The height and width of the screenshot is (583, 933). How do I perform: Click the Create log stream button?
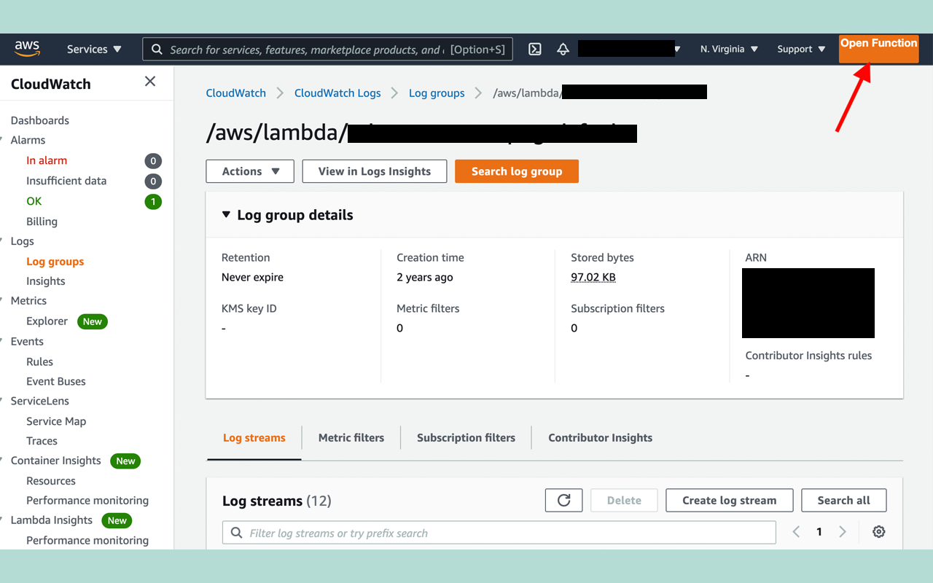tap(729, 500)
